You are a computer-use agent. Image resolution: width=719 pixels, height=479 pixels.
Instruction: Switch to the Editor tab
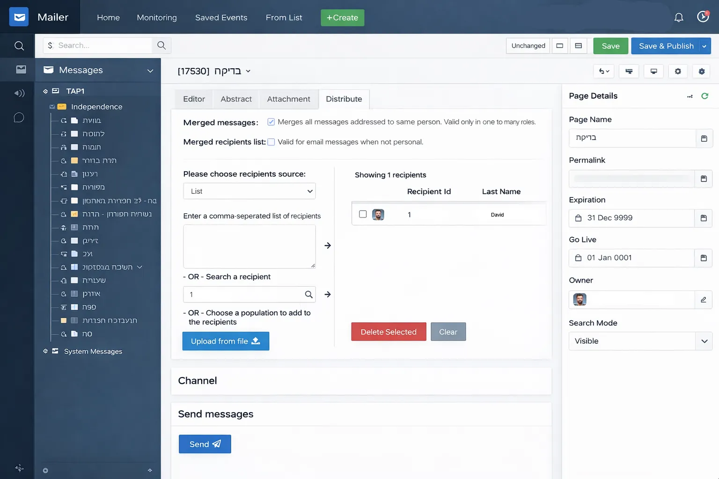point(194,99)
